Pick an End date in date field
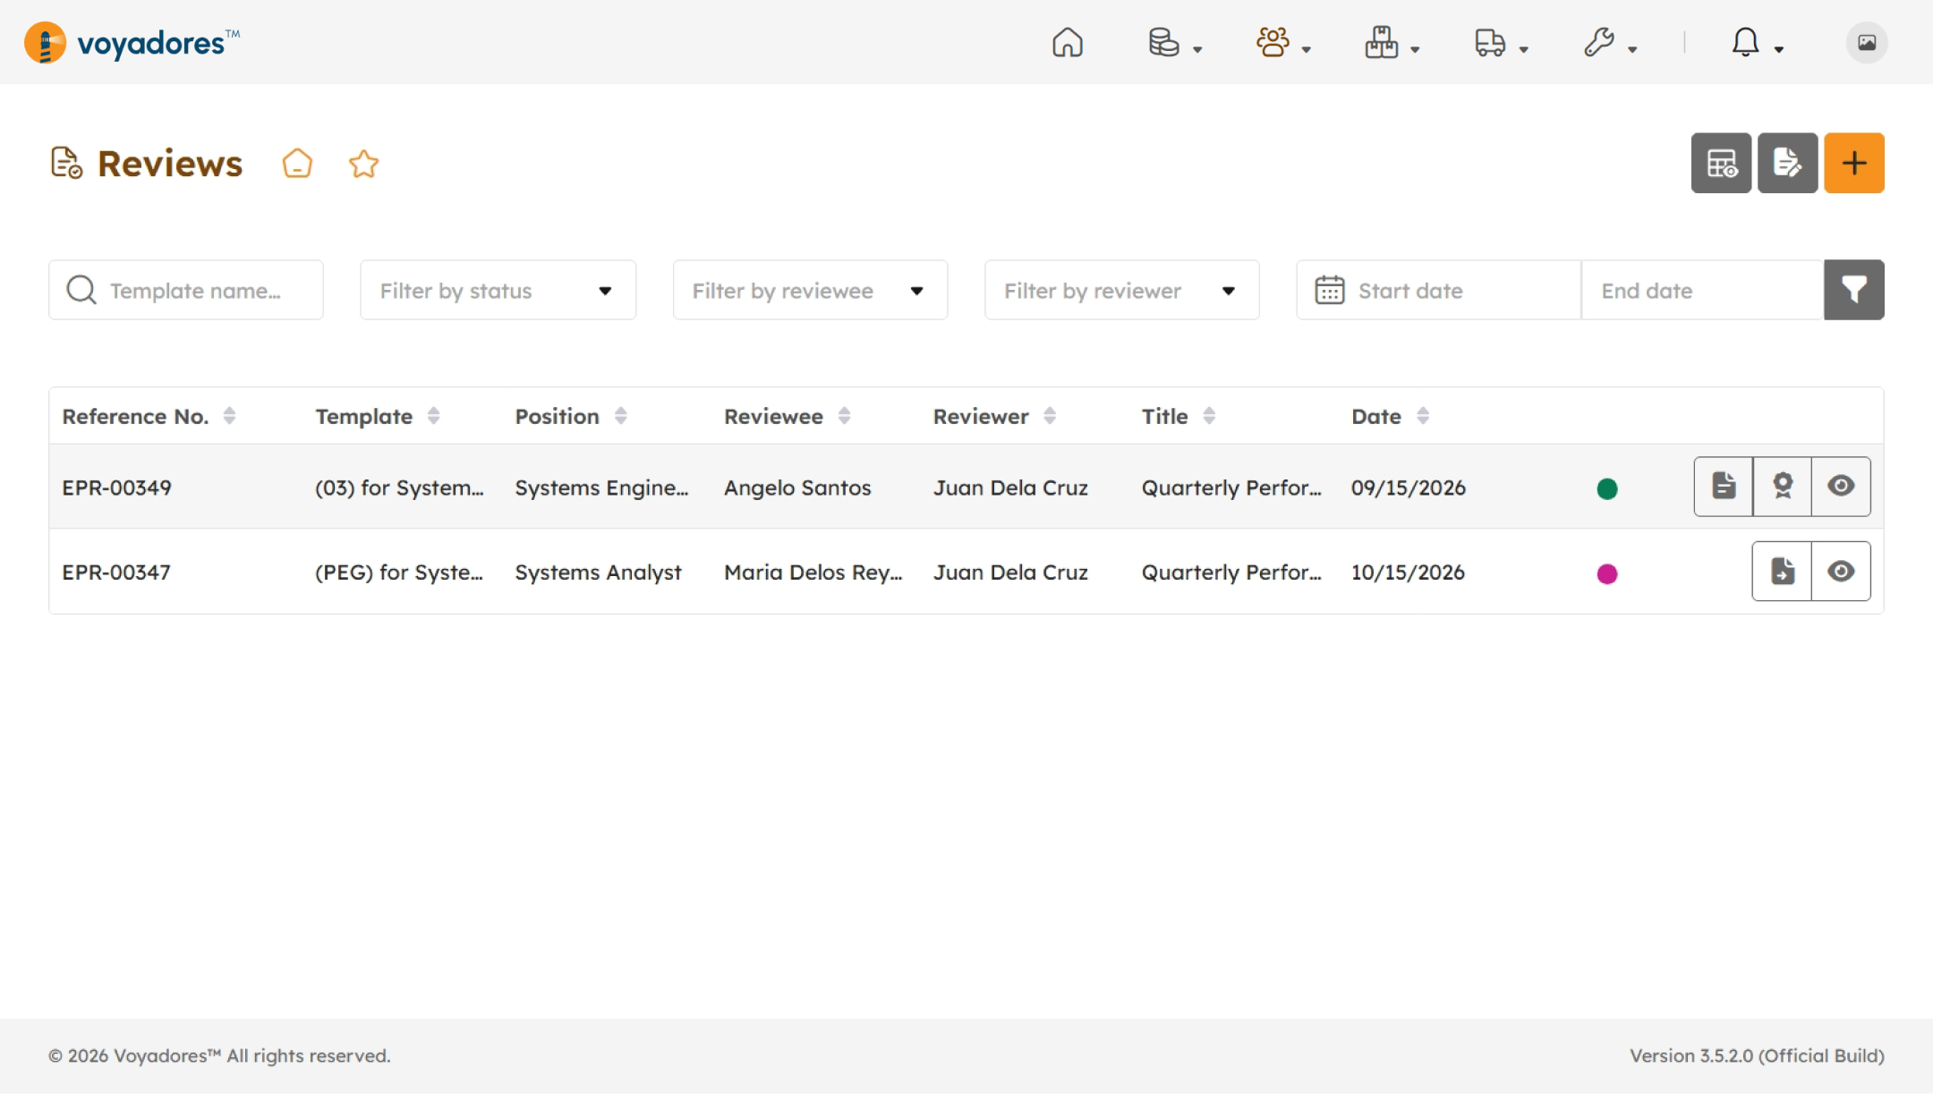Image resolution: width=1933 pixels, height=1094 pixels. tap(1703, 290)
